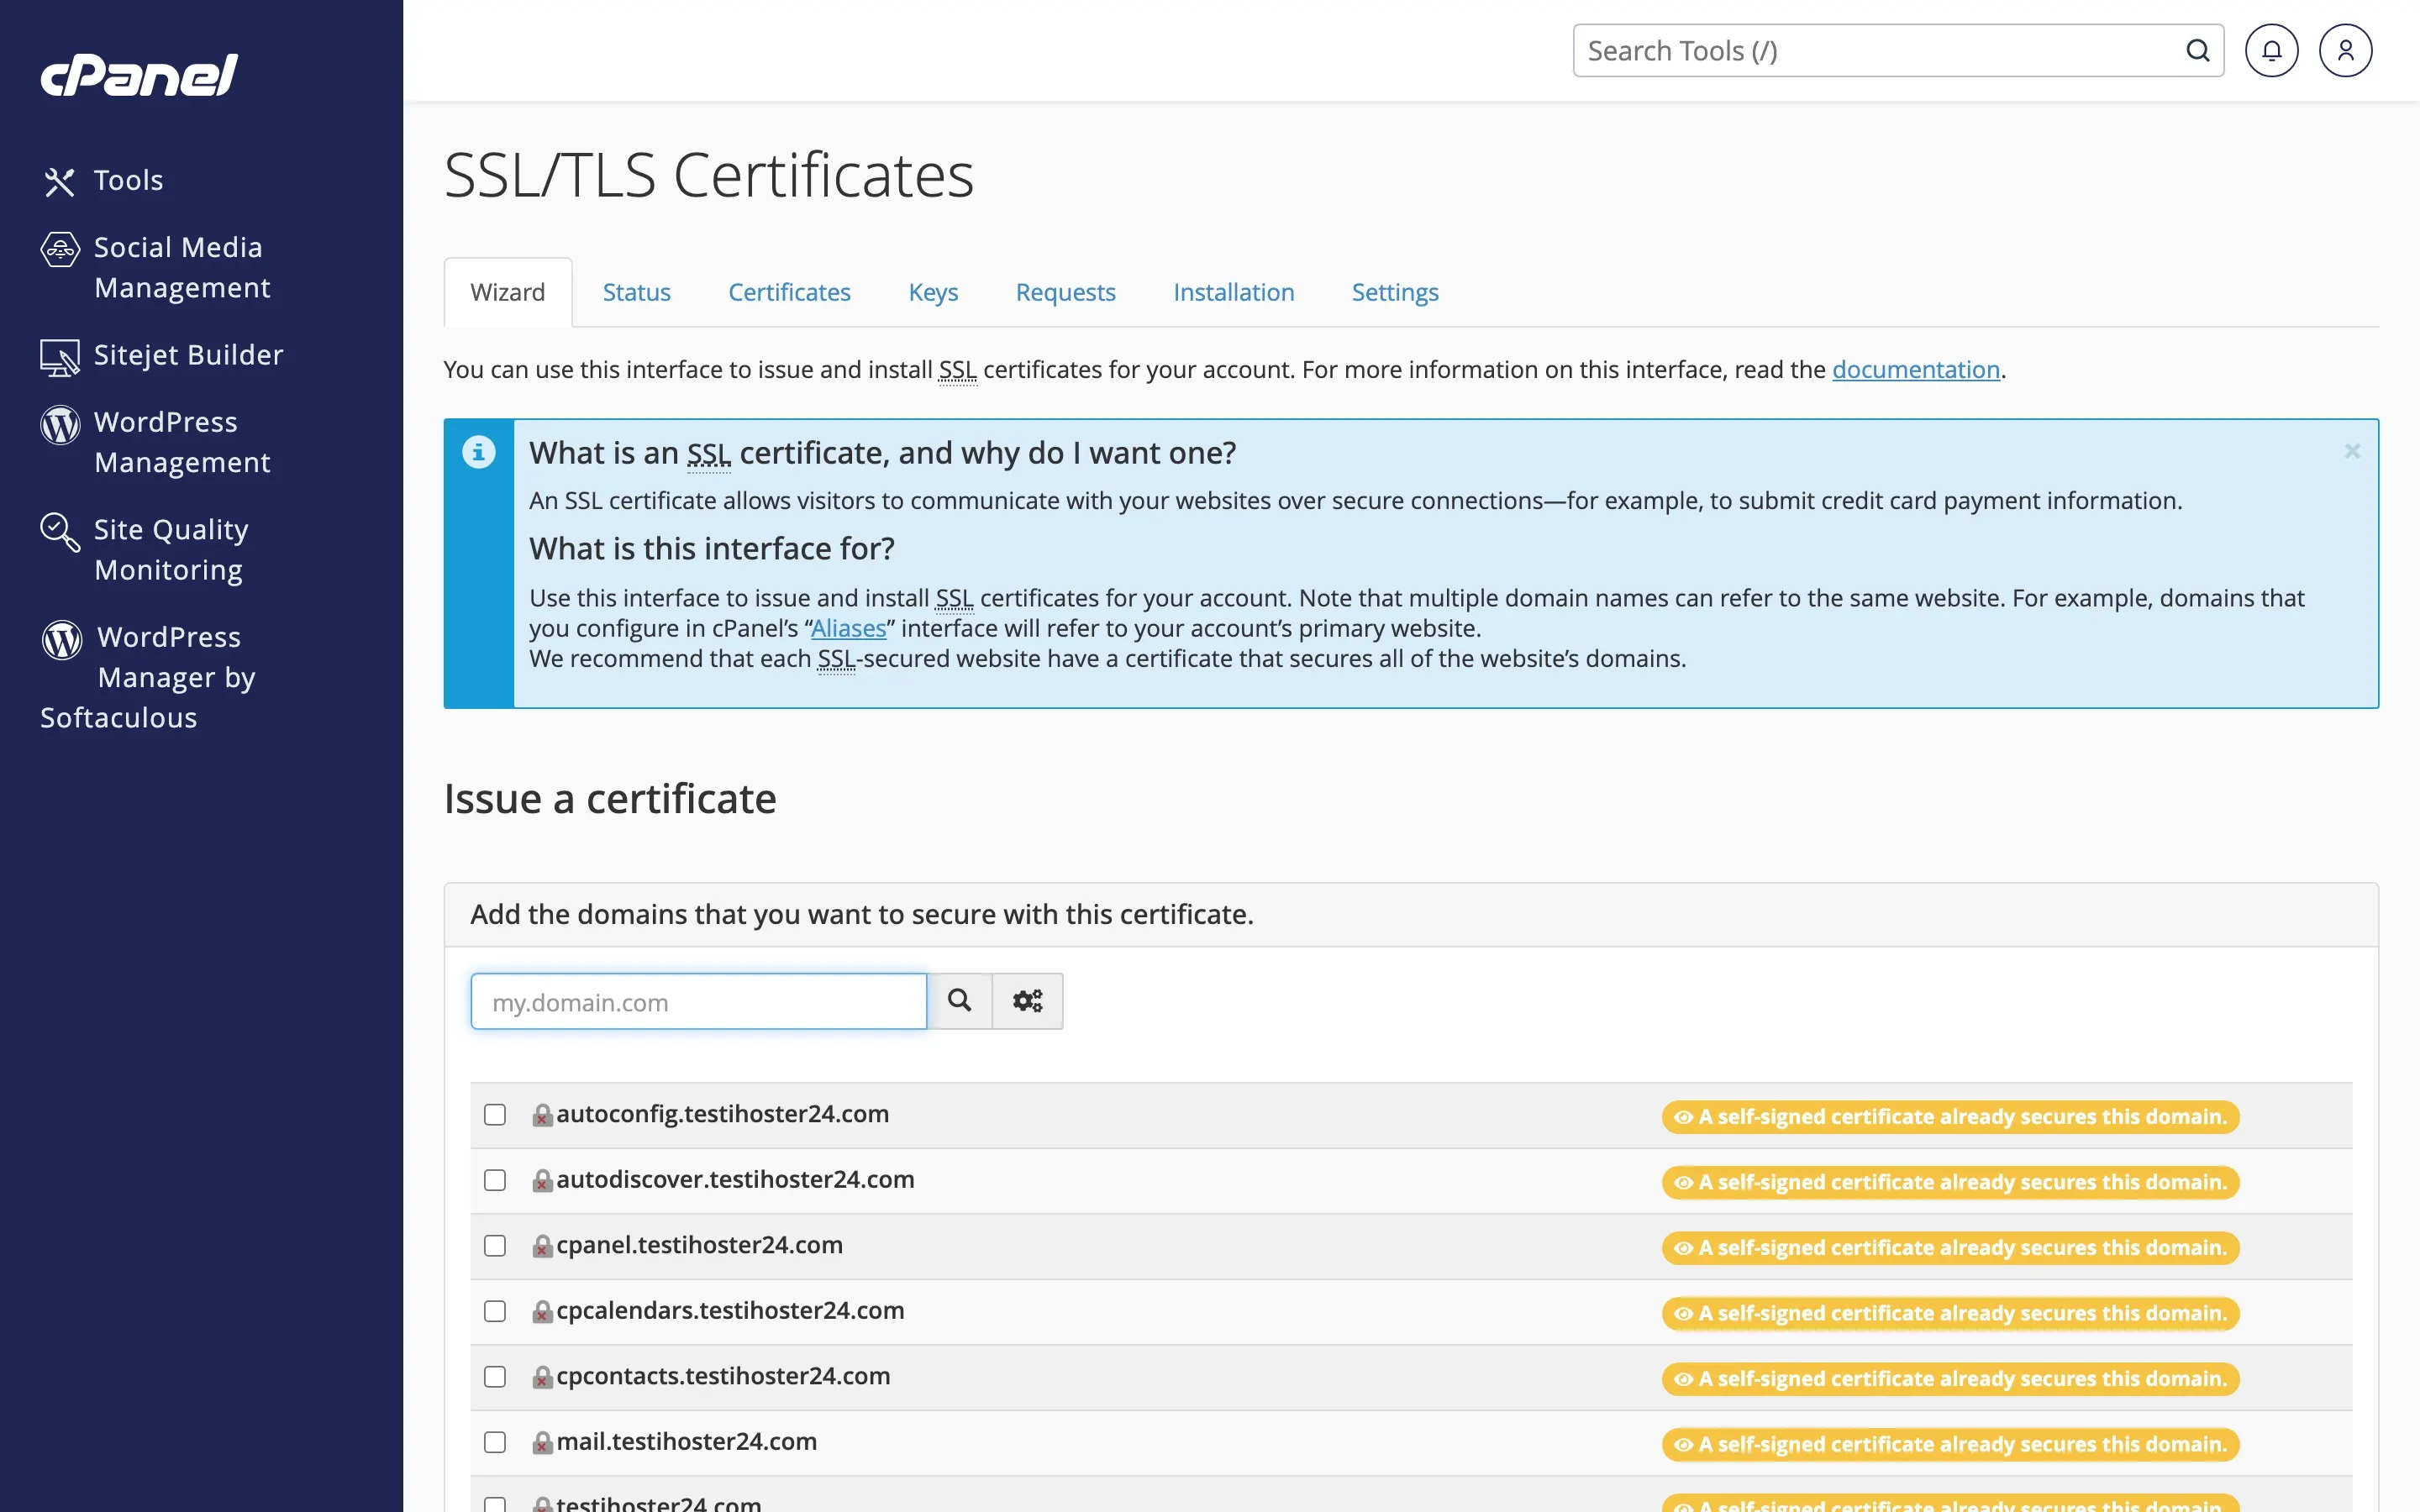Check the cpcontacts.testihoster24.com checkbox
2420x1512 pixels.
(x=495, y=1377)
